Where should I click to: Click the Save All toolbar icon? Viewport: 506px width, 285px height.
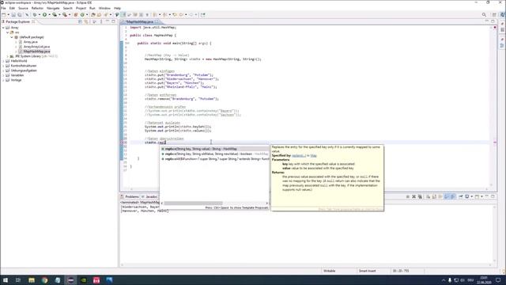[19, 14]
